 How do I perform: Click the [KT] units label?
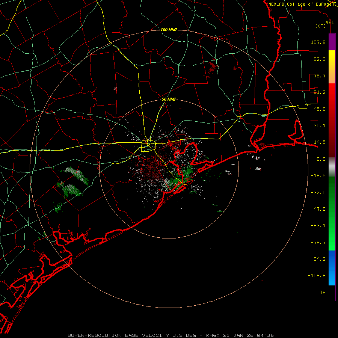click(321, 26)
